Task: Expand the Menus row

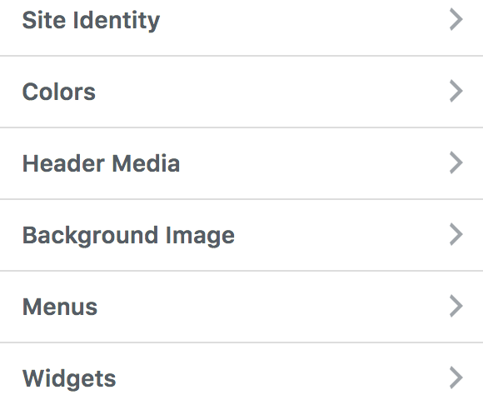Action: (242, 307)
